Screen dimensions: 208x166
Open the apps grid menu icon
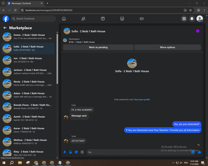(184, 19)
